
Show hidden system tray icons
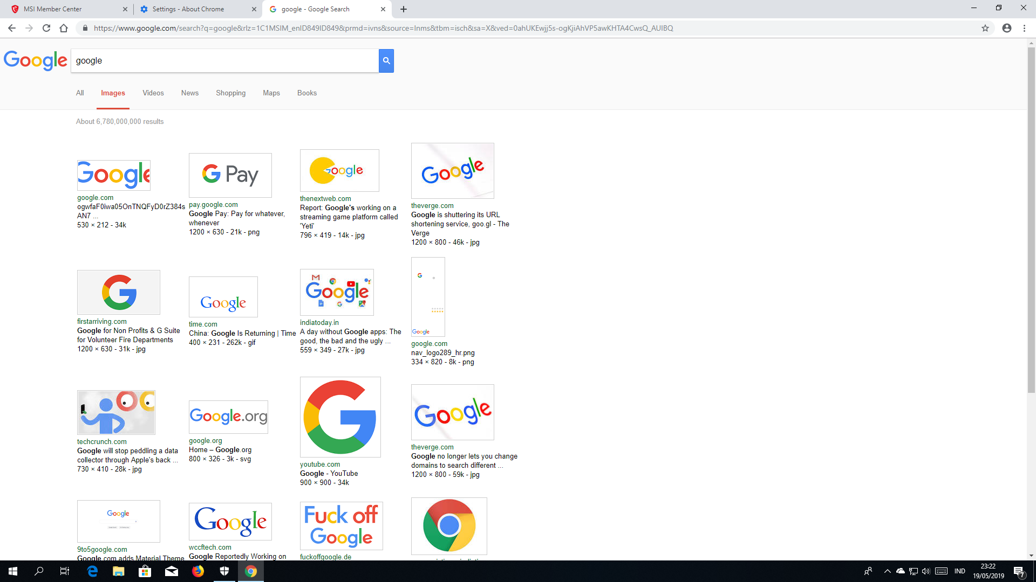887,571
